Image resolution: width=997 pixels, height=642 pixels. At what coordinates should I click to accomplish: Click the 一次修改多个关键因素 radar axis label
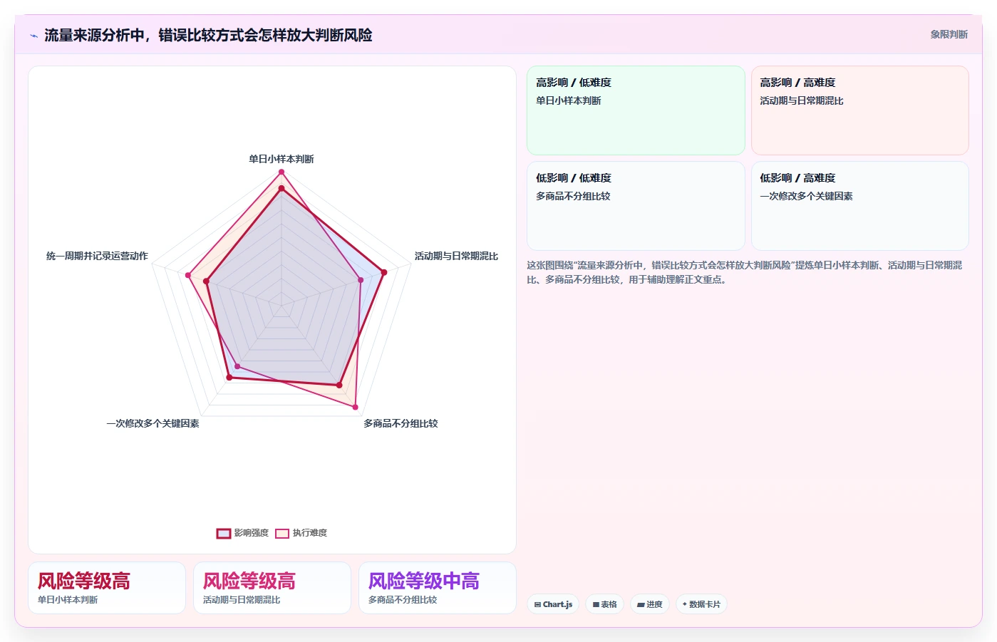153,423
